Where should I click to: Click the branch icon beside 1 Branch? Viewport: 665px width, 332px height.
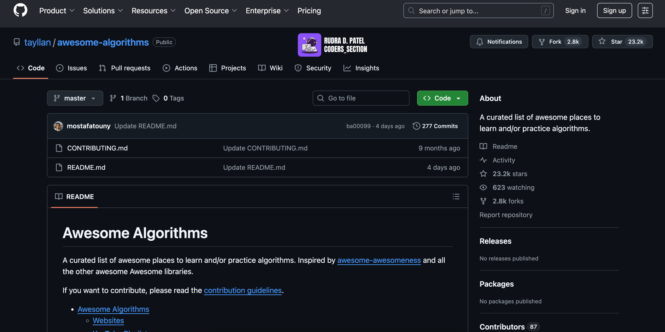[x=113, y=98]
